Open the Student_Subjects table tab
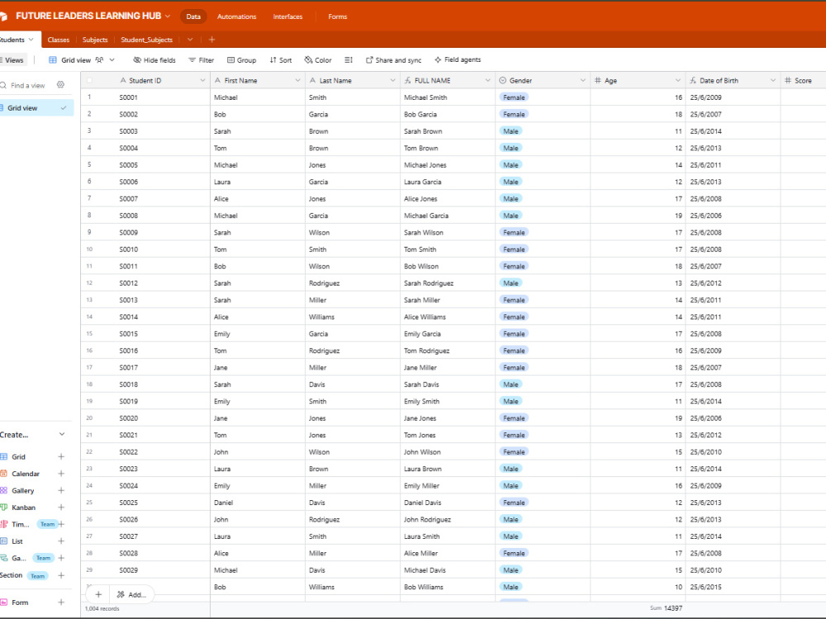 click(146, 40)
